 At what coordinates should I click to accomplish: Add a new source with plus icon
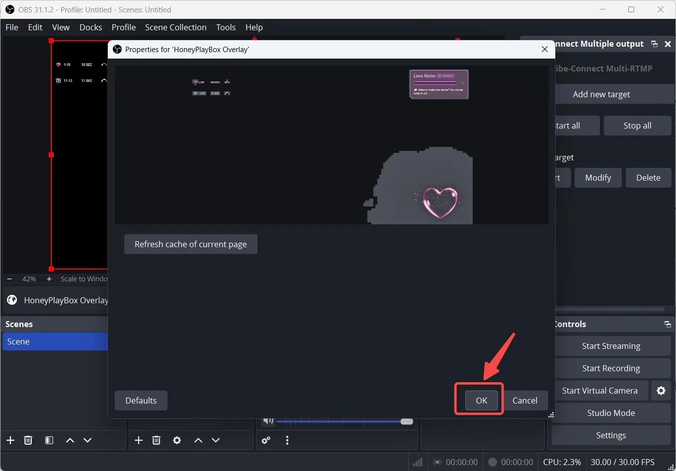(139, 440)
